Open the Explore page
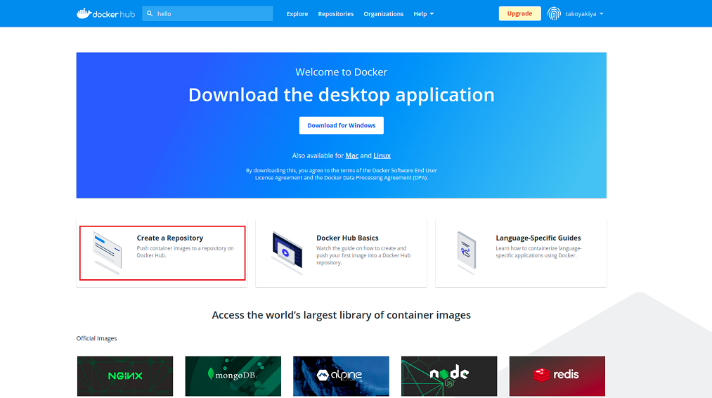712x398 pixels. pyautogui.click(x=297, y=13)
